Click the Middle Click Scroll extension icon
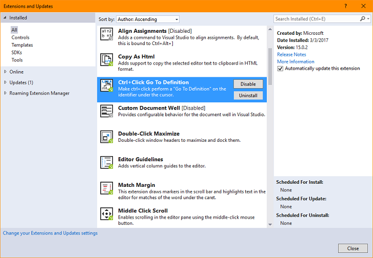The width and height of the screenshot is (373, 258). point(107,213)
